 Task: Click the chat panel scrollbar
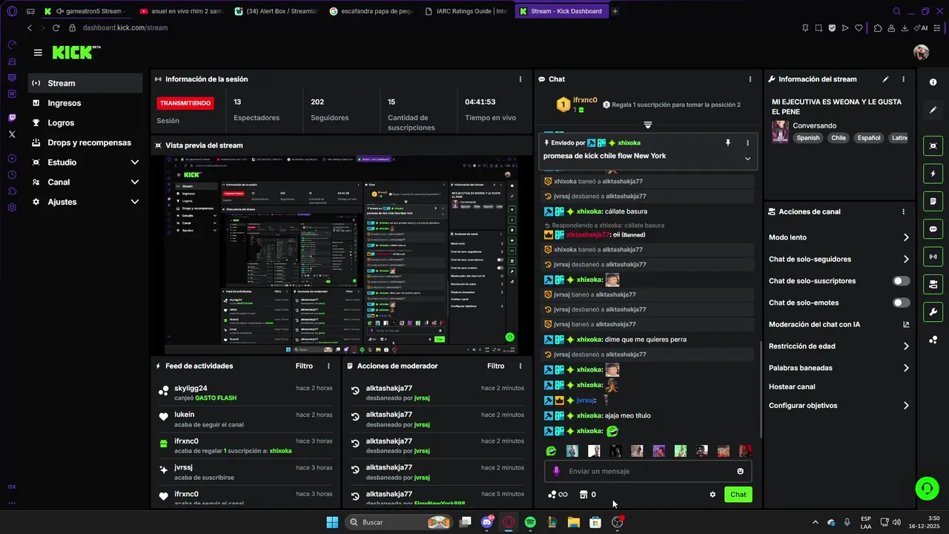(x=761, y=389)
